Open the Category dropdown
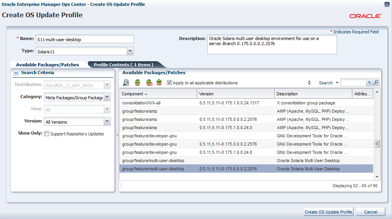The width and height of the screenshot is (392, 219). click(x=107, y=97)
